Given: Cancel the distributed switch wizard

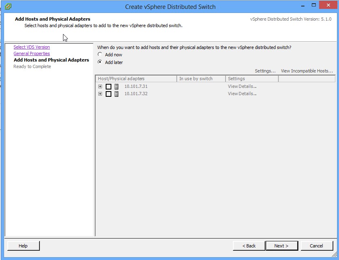Looking at the screenshot, I should [x=316, y=246].
